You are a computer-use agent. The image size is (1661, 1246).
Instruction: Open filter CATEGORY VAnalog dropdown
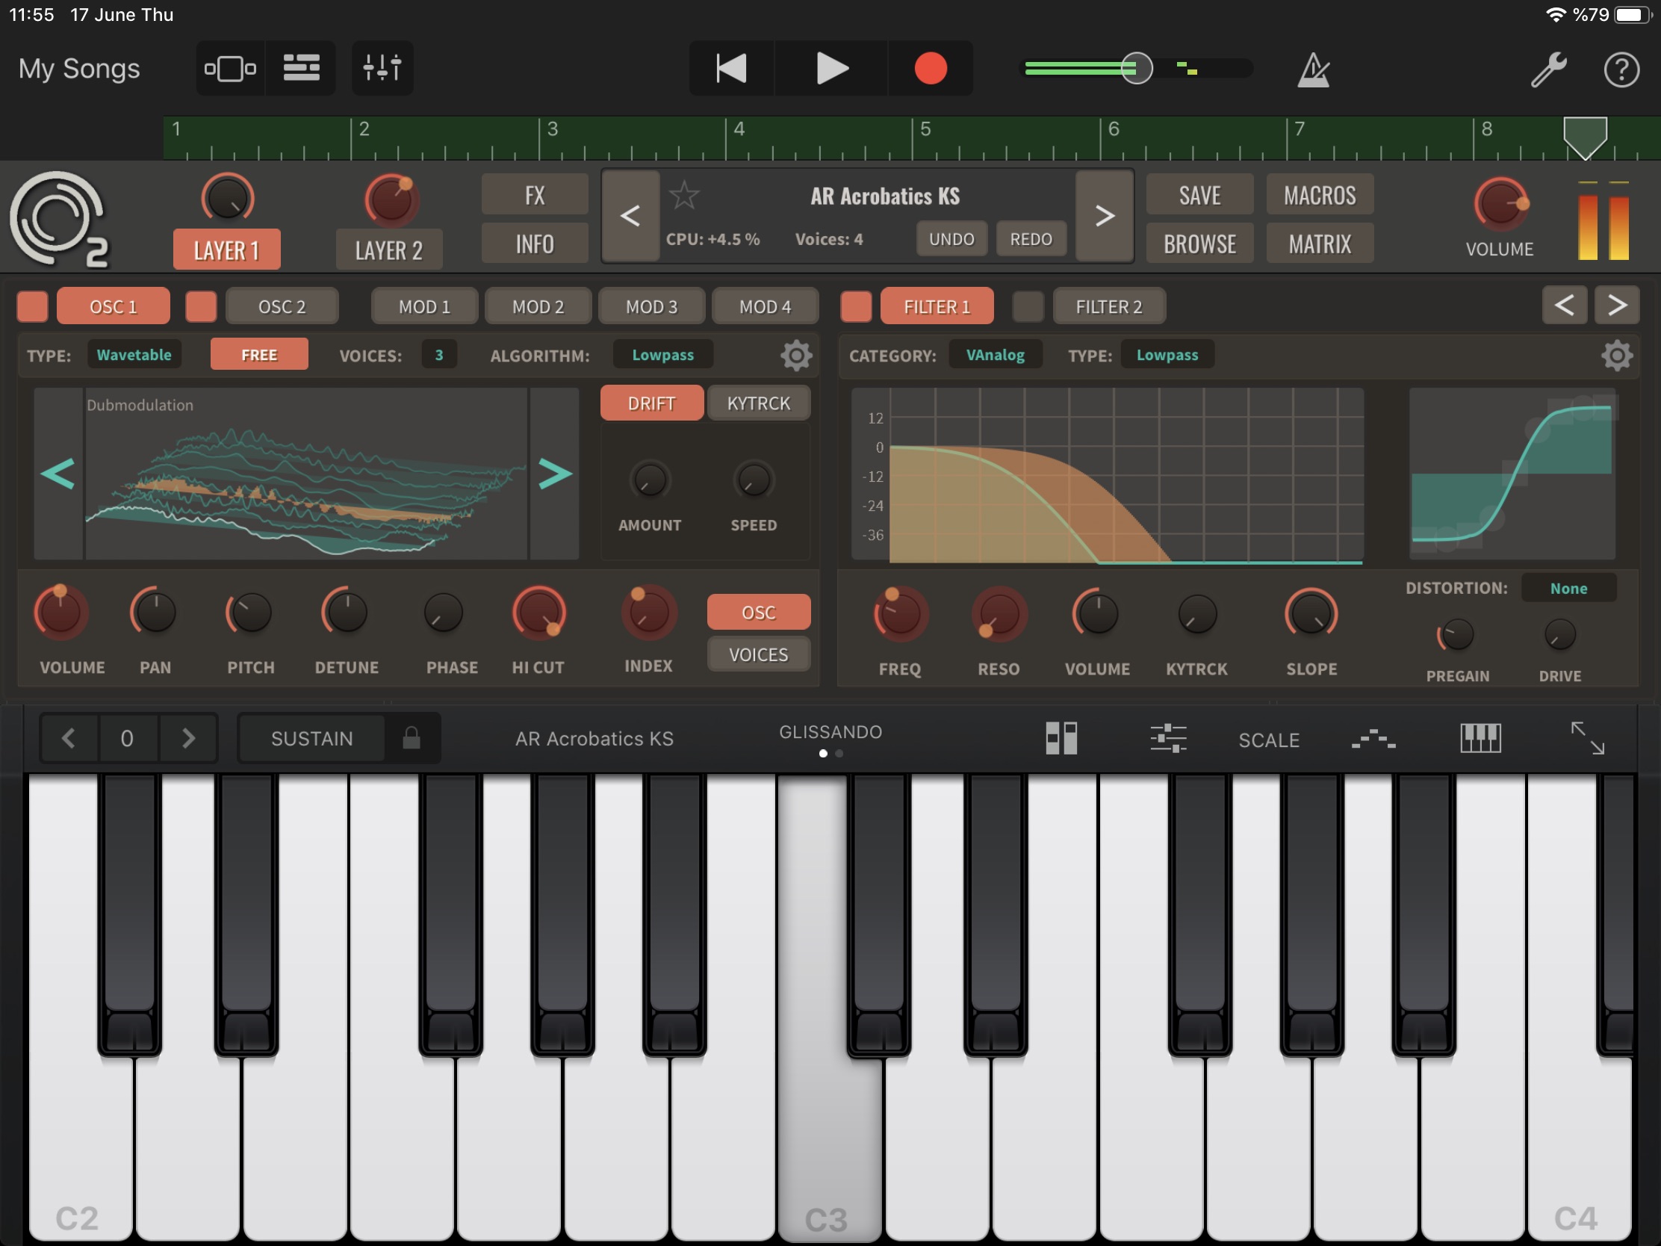pyautogui.click(x=995, y=355)
